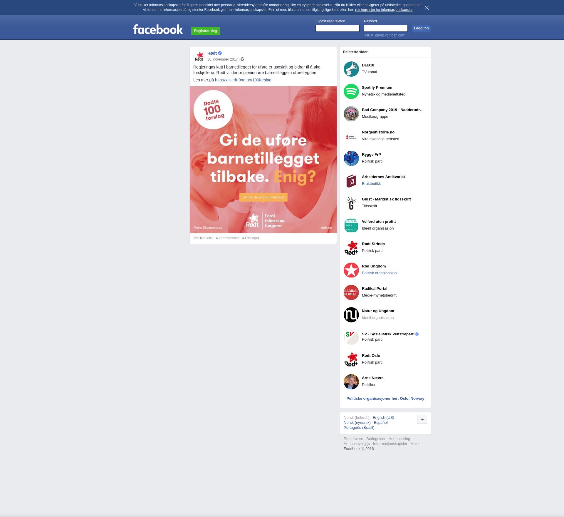Click 4 kommentarer link
Viewport: 564px width, 517px height.
pyautogui.click(x=228, y=238)
